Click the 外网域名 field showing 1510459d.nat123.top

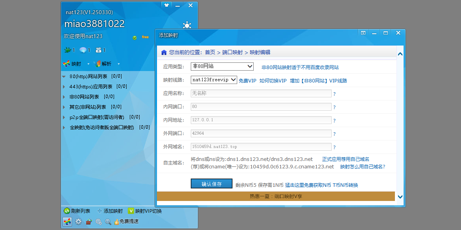261,147
